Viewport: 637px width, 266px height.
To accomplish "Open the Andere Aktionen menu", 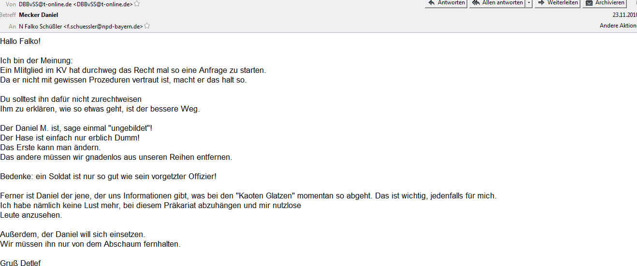I will click(618, 26).
